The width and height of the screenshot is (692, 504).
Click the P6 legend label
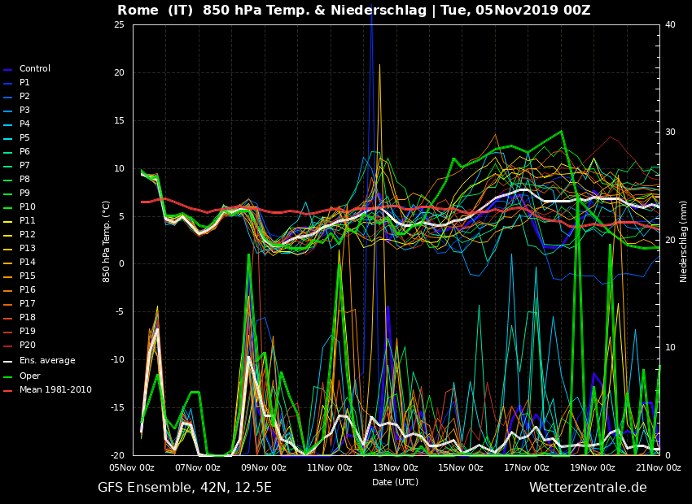coord(24,151)
